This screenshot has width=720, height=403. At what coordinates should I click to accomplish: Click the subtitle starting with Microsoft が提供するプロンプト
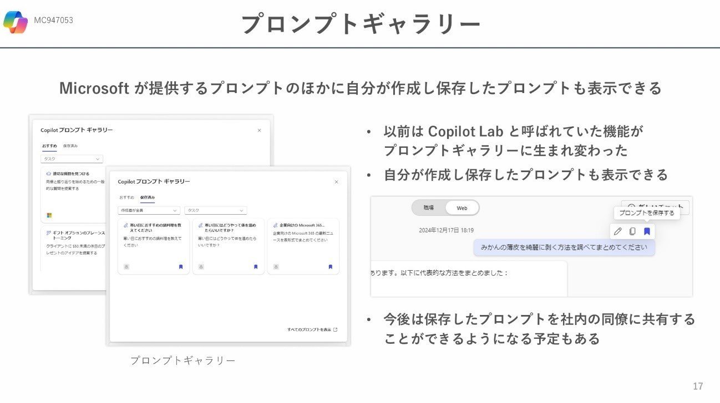361,88
